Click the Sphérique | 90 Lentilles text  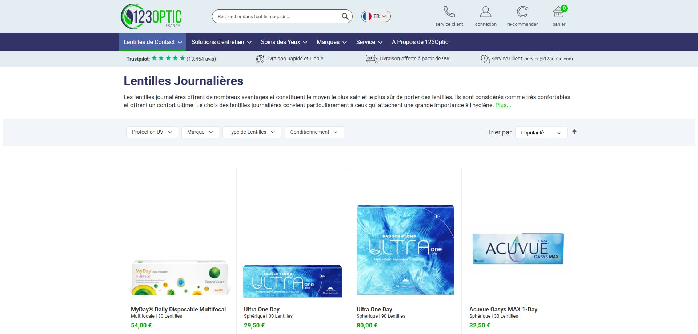click(381, 316)
